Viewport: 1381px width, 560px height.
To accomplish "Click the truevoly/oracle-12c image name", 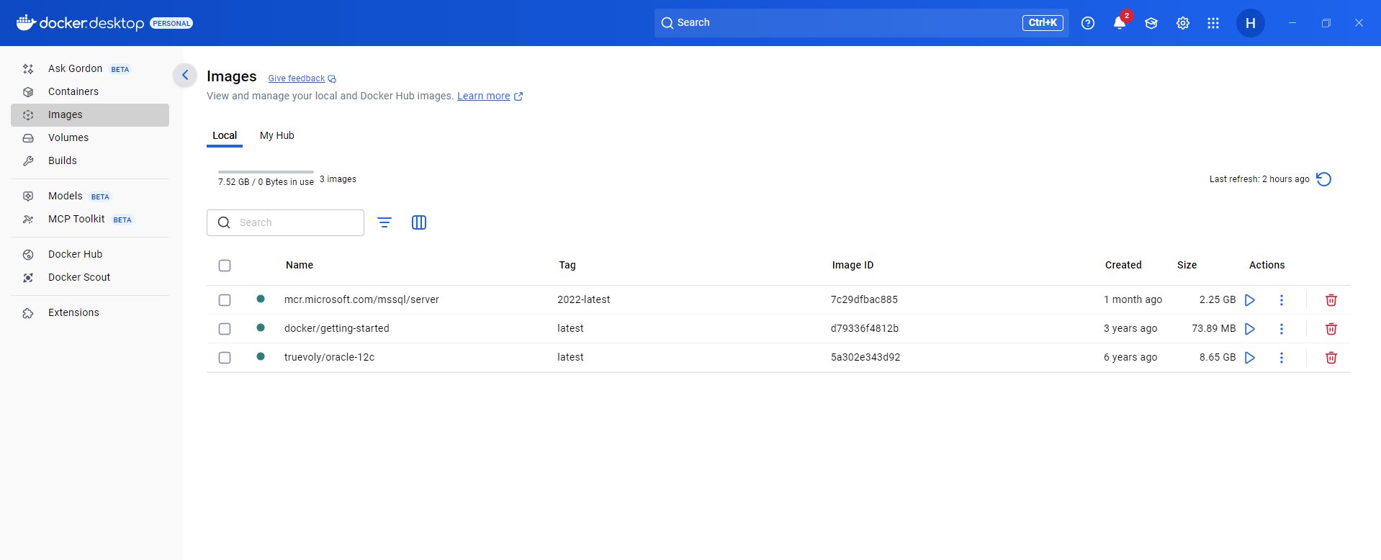I will click(329, 357).
